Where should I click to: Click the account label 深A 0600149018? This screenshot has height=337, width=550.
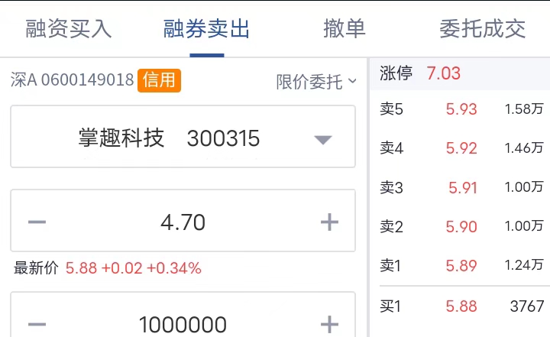72,79
